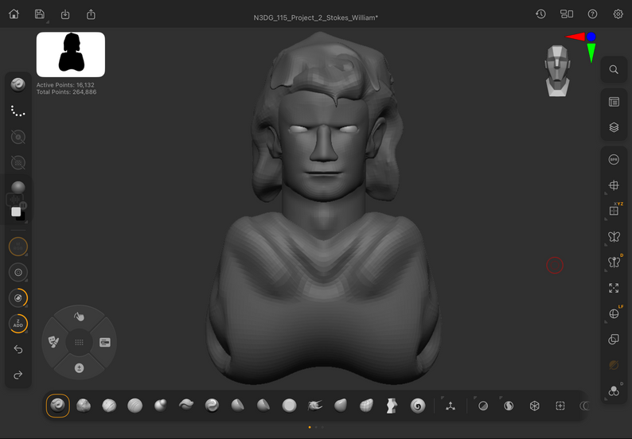Save the project with floppy disk icon
Viewport: 632px width, 439px height.
(x=40, y=14)
